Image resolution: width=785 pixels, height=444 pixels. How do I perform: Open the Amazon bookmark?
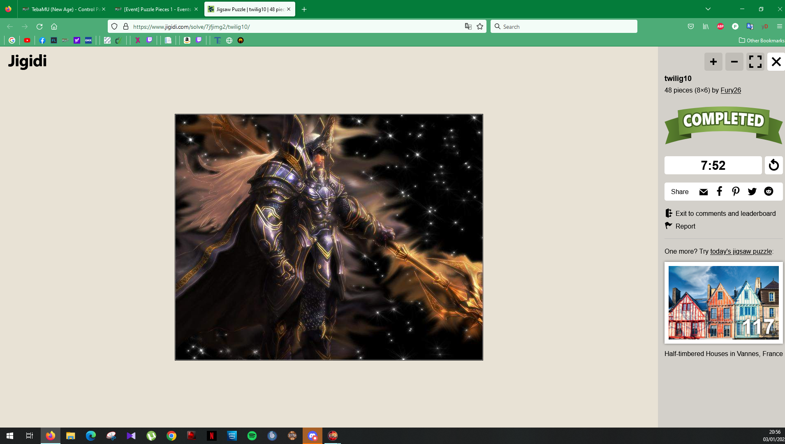(x=187, y=40)
